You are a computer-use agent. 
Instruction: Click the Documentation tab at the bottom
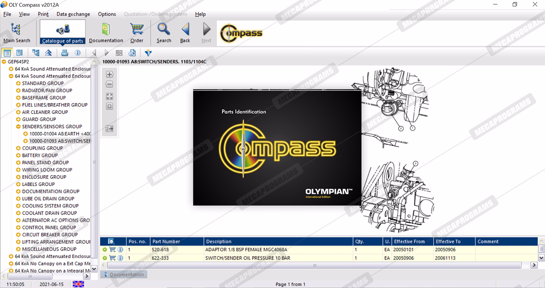124,274
